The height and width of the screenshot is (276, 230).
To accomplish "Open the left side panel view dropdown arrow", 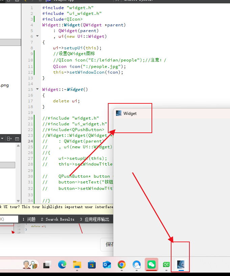I will pos(2,139).
